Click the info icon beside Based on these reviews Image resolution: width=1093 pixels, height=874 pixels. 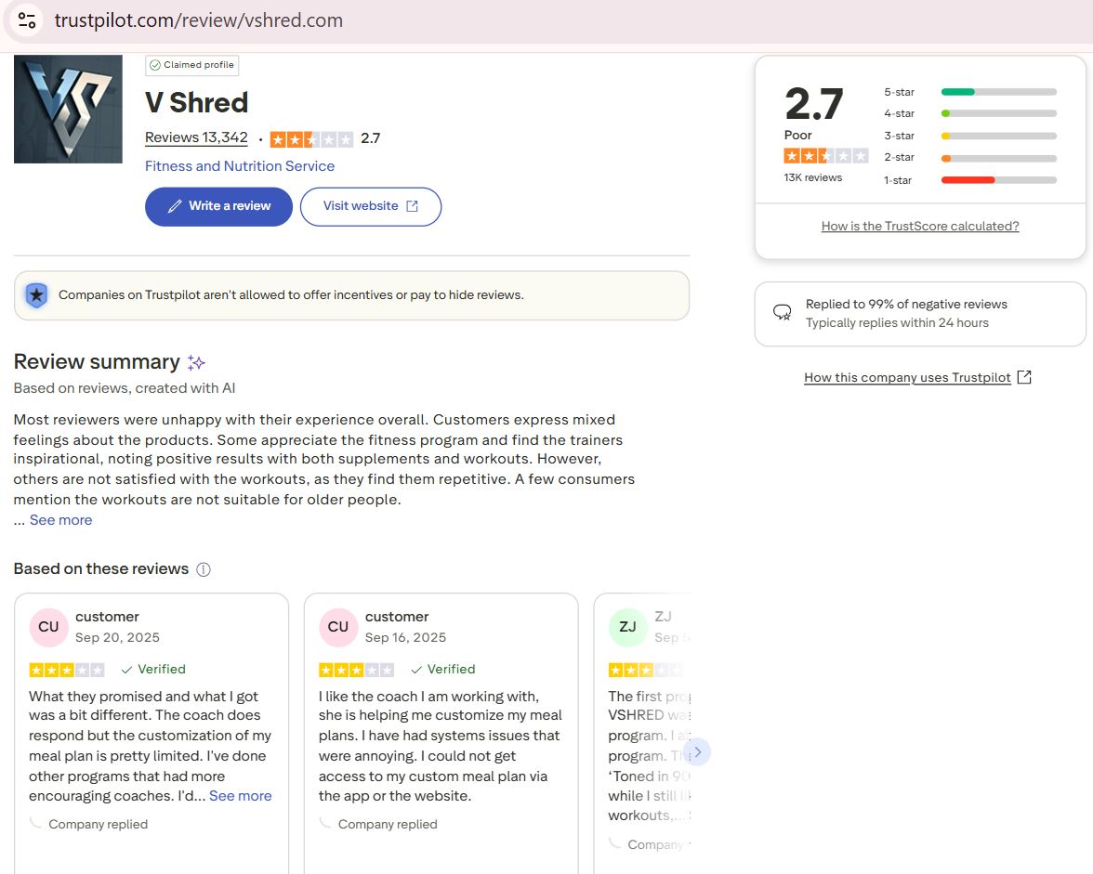click(x=204, y=569)
